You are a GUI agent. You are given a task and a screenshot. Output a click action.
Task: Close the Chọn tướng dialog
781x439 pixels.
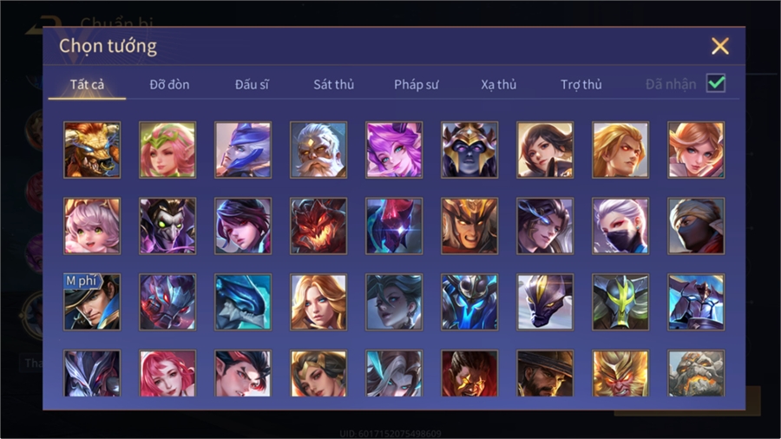pyautogui.click(x=720, y=46)
